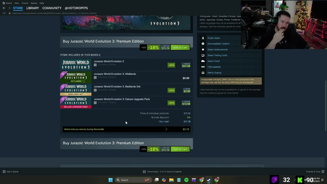The height and width of the screenshot is (184, 327).
Task: Click the store URL address field
Action: tap(54, 13)
